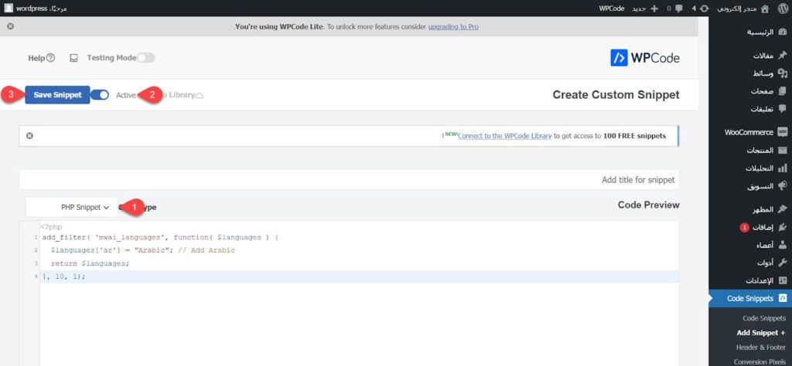This screenshot has width=792, height=366.
Task: Click the WordPress logo in admin bar
Action: pyautogui.click(x=783, y=8)
